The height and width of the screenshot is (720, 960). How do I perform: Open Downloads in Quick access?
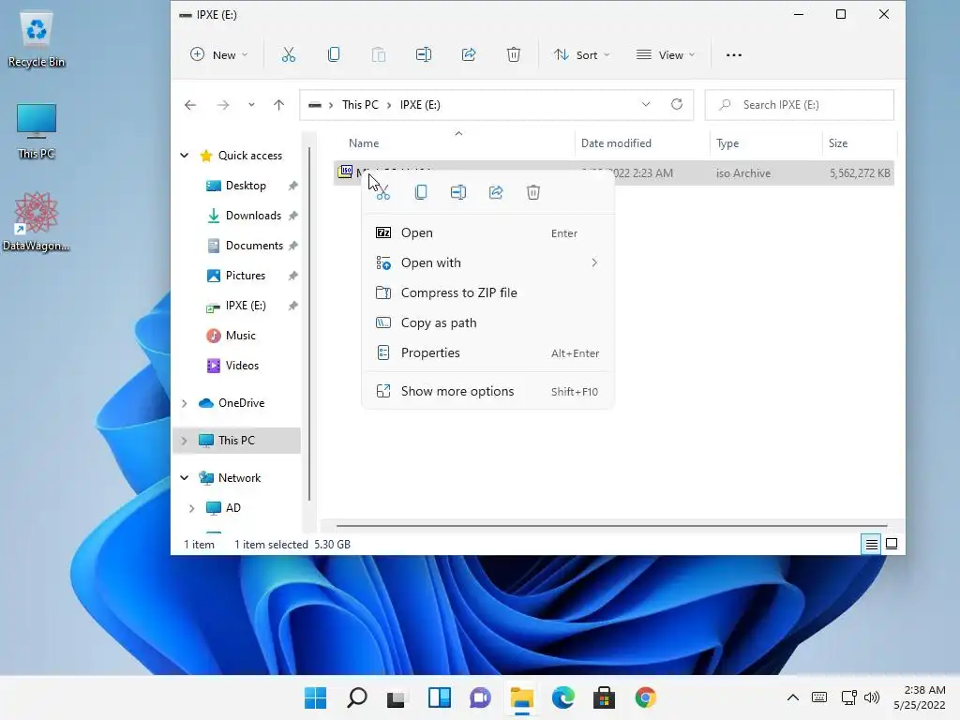point(253,216)
